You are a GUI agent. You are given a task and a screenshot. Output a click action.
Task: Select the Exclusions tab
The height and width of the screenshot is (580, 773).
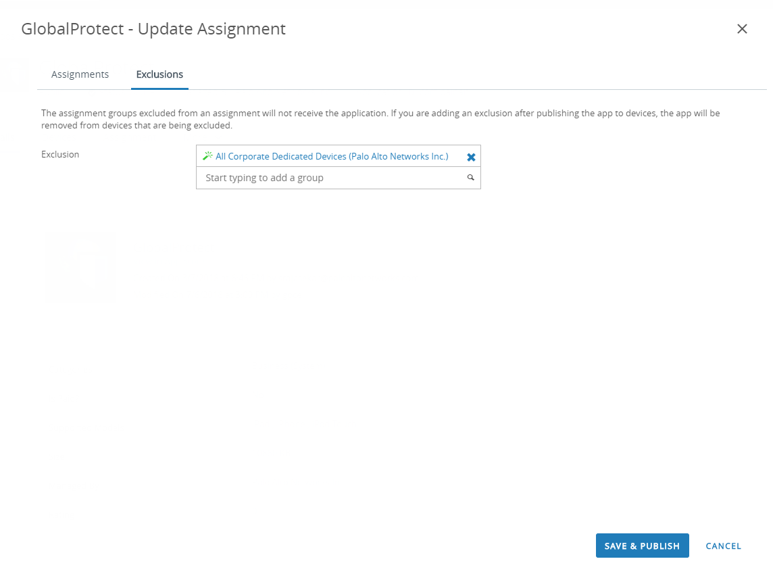pyautogui.click(x=159, y=74)
